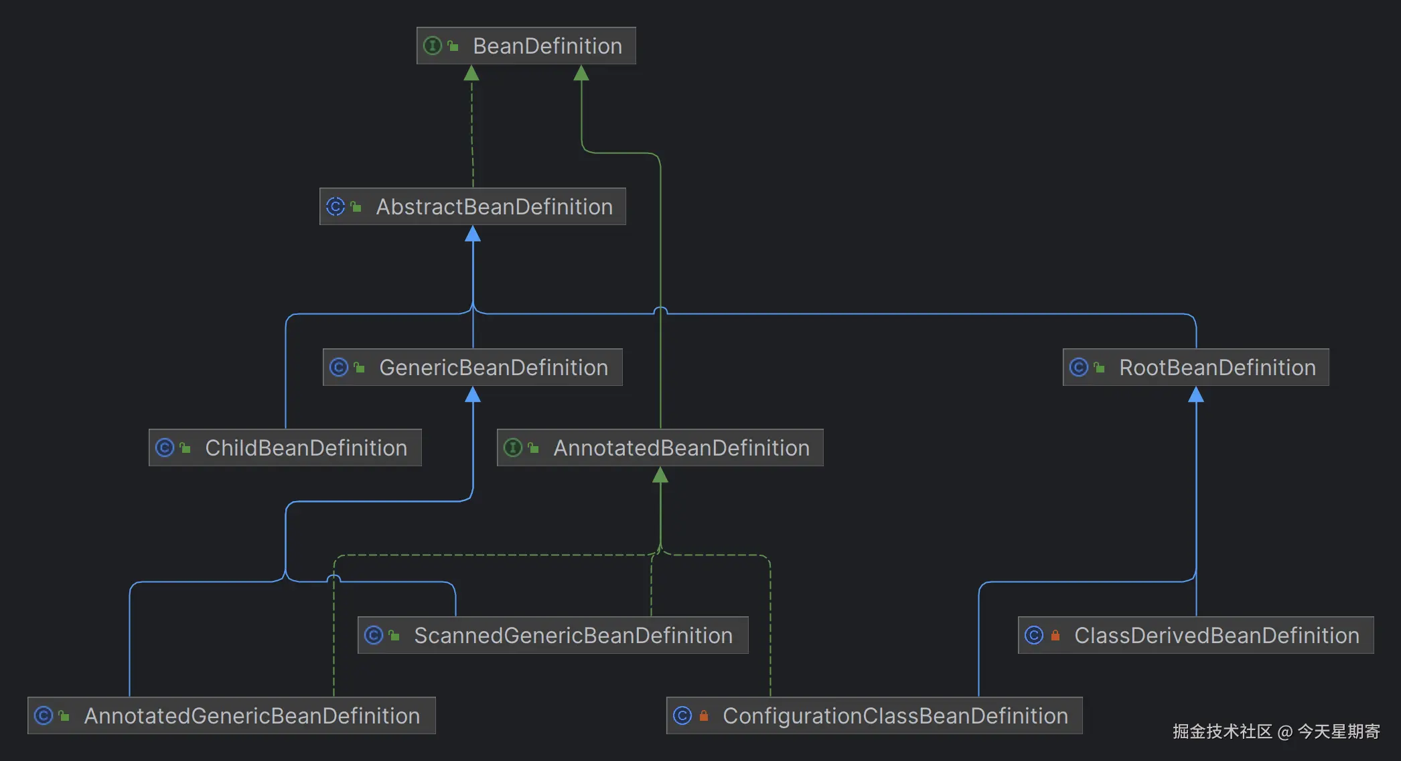Select the GenericBeanDefinition node label
Viewport: 1401px width, 761px height.
pyautogui.click(x=493, y=367)
